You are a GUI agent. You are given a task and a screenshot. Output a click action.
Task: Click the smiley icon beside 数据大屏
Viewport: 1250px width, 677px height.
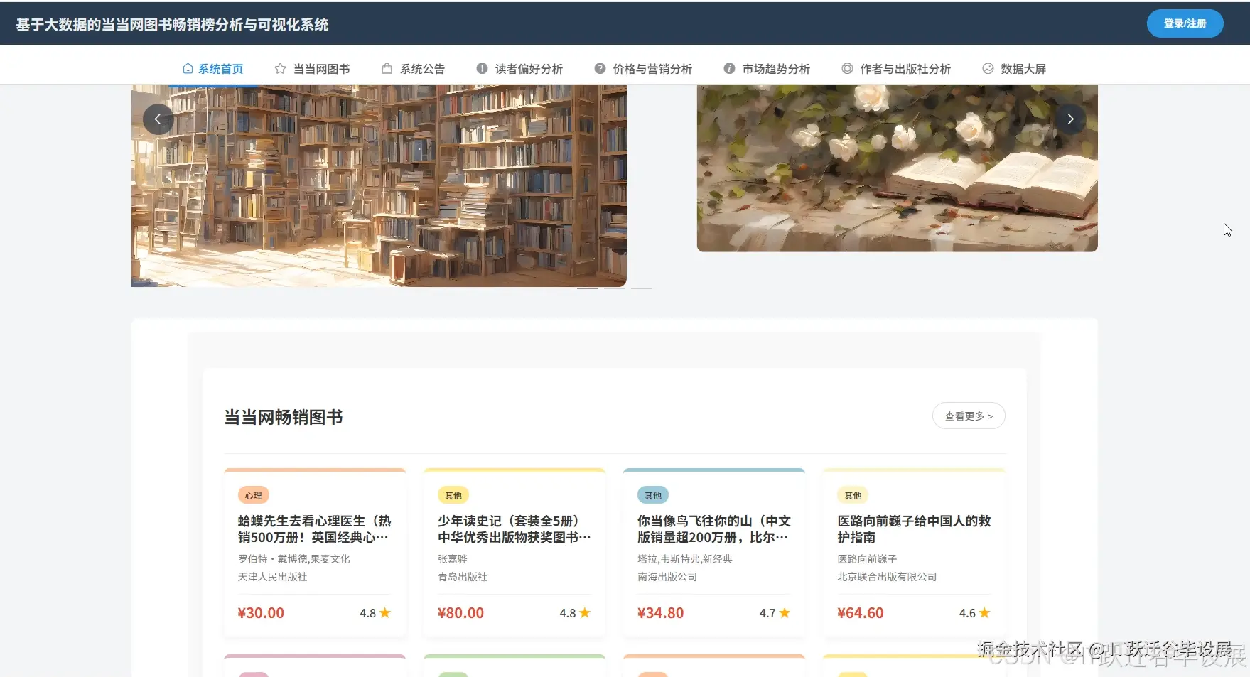click(x=988, y=69)
